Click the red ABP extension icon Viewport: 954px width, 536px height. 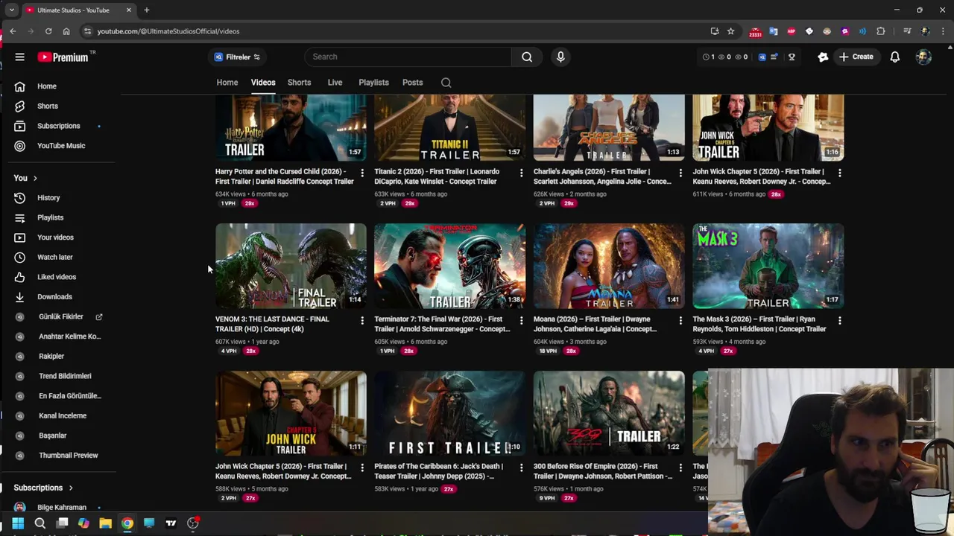pyautogui.click(x=791, y=31)
